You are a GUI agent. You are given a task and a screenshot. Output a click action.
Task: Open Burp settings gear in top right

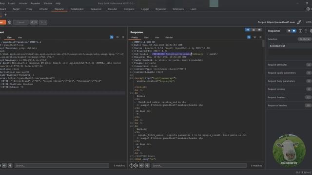308,9
